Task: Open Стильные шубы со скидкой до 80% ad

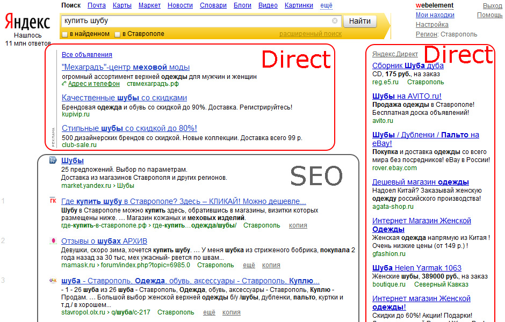Action: 129,128
